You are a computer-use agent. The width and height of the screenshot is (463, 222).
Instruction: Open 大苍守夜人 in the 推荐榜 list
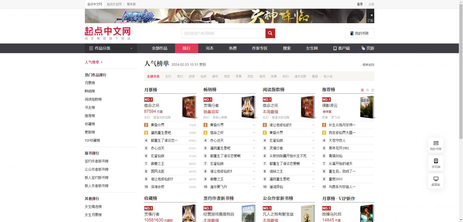(x=337, y=140)
